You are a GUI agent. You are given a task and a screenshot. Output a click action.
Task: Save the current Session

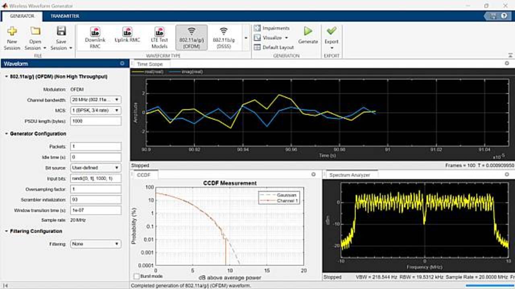click(61, 37)
